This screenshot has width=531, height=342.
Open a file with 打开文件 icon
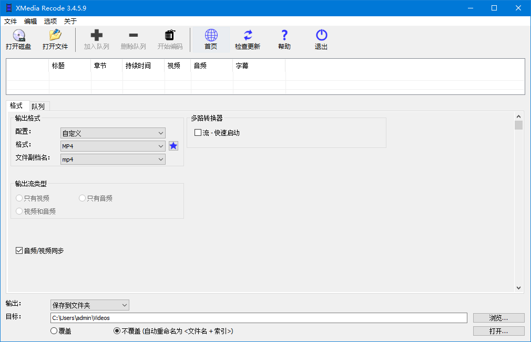click(x=55, y=39)
